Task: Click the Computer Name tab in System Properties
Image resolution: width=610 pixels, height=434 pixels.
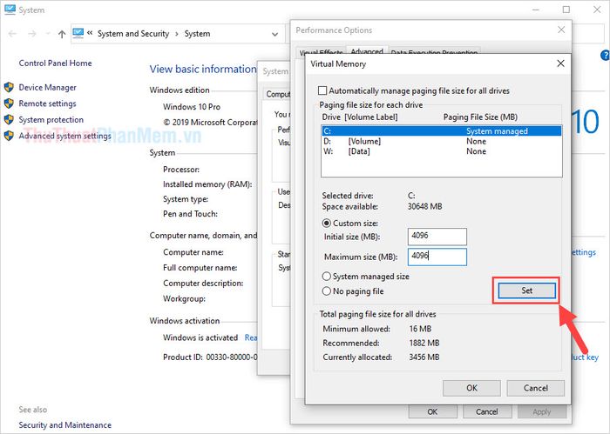Action: pyautogui.click(x=278, y=94)
